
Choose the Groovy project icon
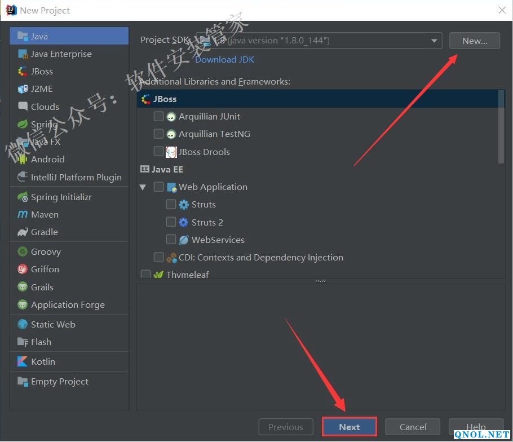(x=23, y=252)
